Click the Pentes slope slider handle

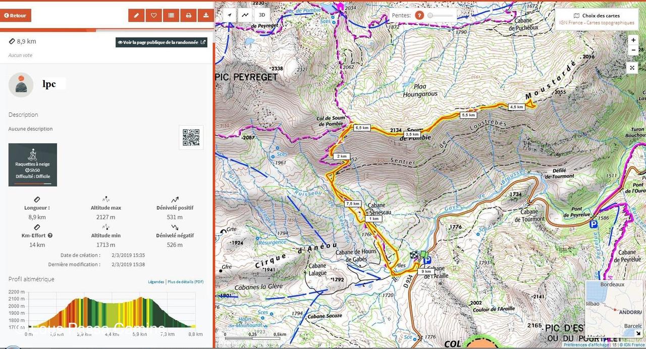pyautogui.click(x=430, y=15)
